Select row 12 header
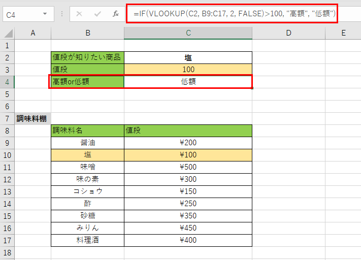This screenshot has height=260, width=361. [x=7, y=180]
